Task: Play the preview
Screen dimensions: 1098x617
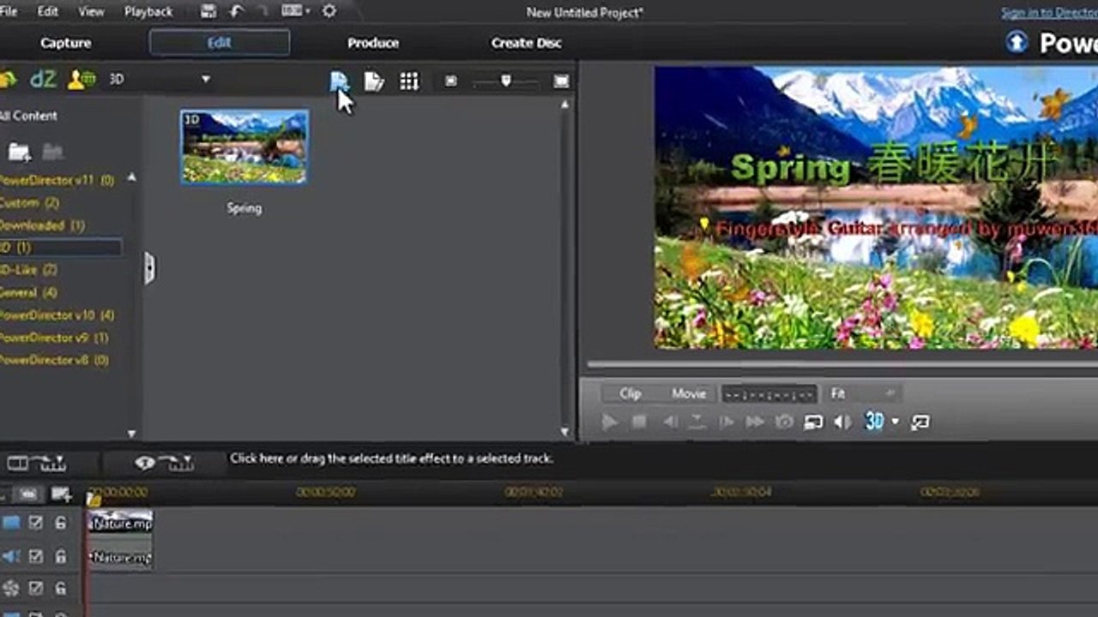Action: coord(609,422)
